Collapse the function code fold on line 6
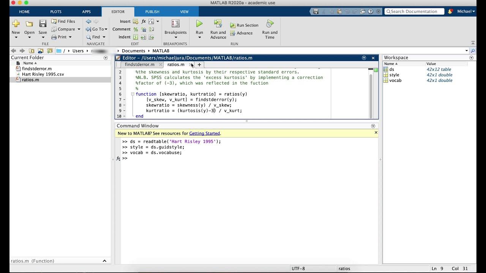 point(133,94)
